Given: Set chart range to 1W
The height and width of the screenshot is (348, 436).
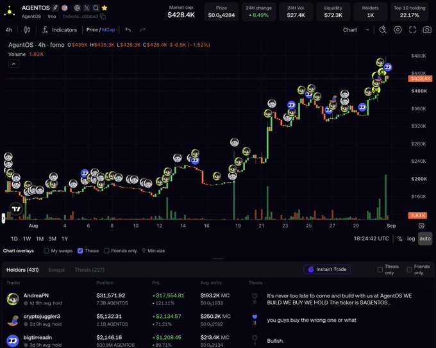Looking at the screenshot, I should click(27, 239).
